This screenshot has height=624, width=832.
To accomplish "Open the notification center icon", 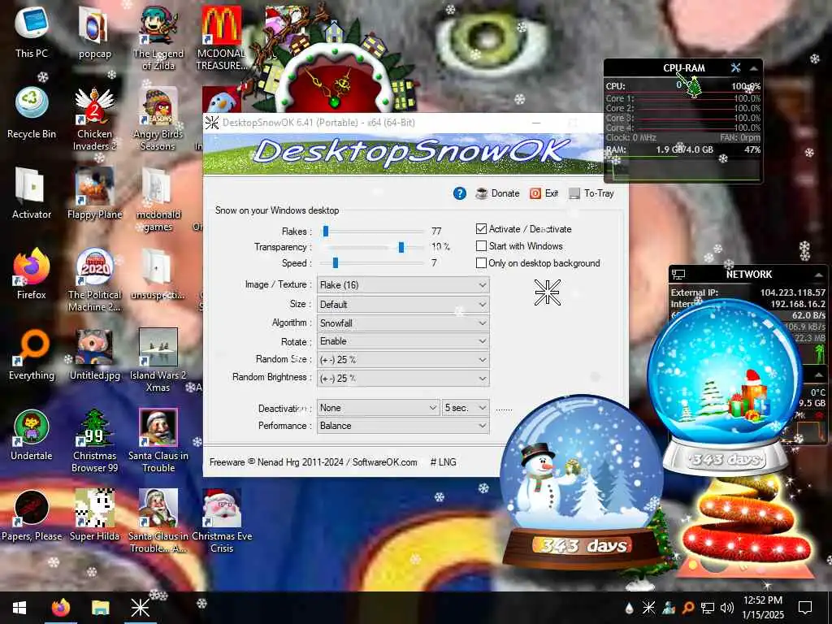I will [805, 608].
